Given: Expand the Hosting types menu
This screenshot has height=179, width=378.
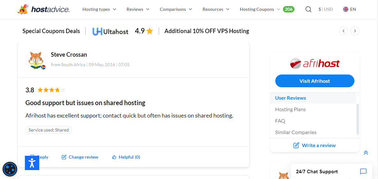Looking at the screenshot, I should tap(99, 9).
